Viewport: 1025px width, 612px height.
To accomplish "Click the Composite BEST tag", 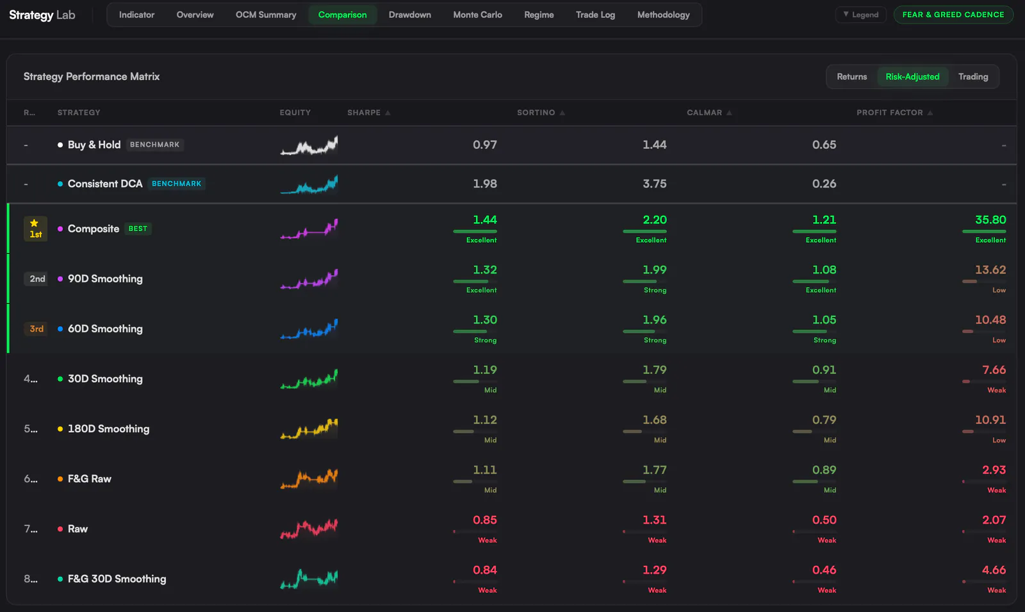I will click(x=138, y=229).
